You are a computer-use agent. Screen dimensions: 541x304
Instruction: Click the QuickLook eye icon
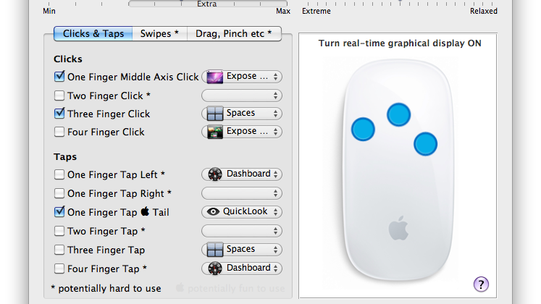pyautogui.click(x=214, y=212)
